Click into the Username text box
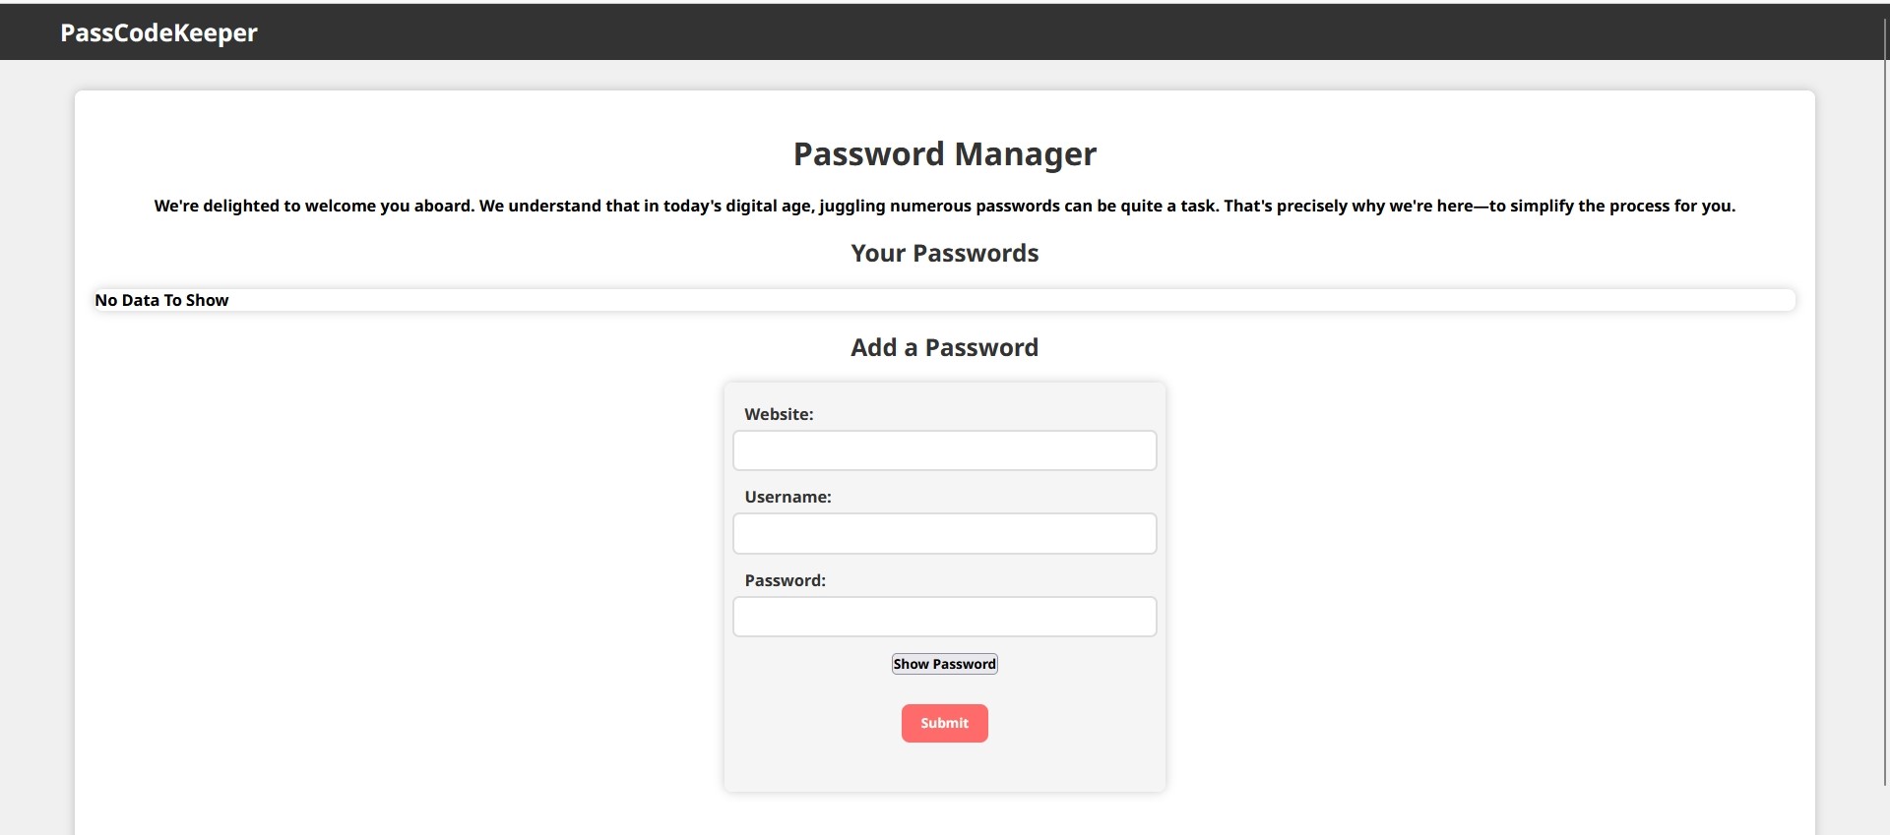 coord(944,533)
